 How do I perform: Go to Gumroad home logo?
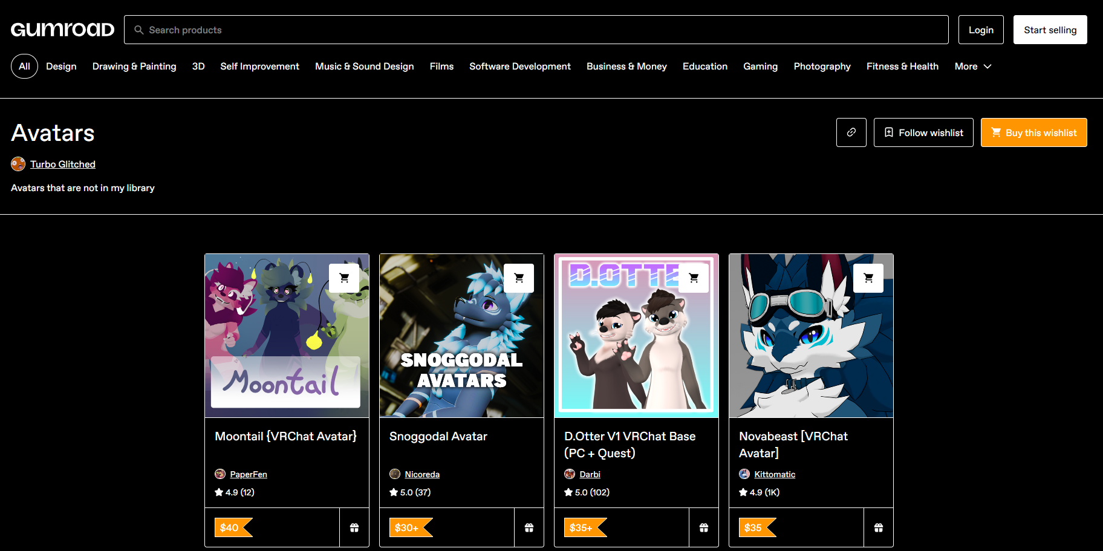(62, 30)
